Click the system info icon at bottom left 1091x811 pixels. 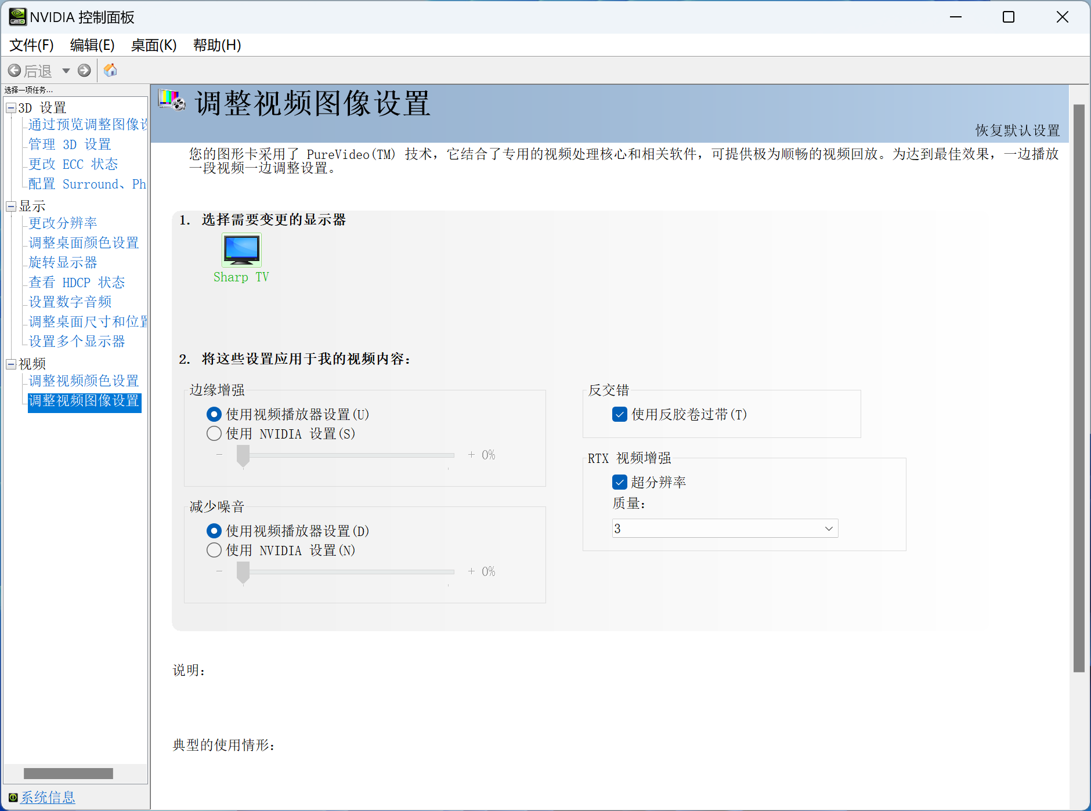coord(13,798)
